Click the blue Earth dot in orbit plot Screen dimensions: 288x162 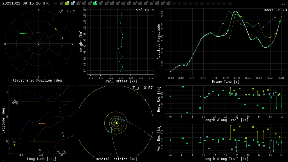[123, 120]
